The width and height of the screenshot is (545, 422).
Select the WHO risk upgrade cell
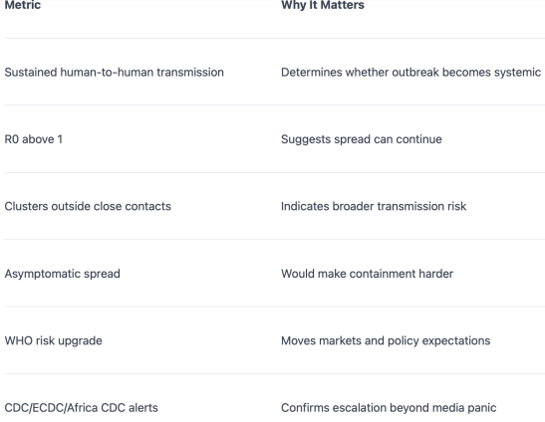53,340
